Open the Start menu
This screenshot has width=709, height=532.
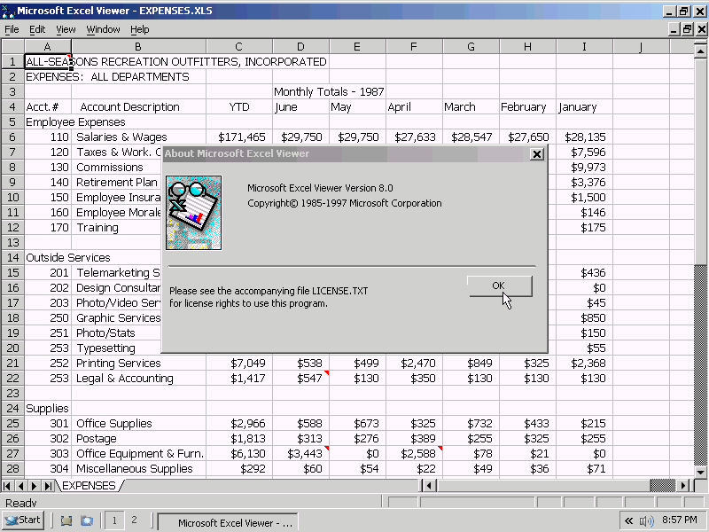(23, 520)
